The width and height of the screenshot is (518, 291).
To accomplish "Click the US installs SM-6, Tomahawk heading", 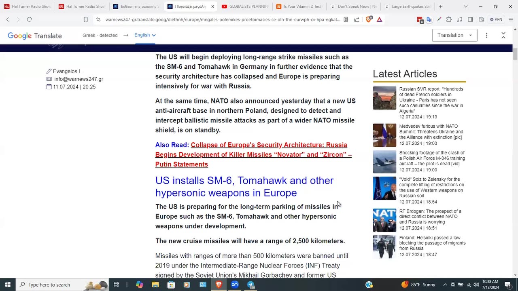I will 244,187.
